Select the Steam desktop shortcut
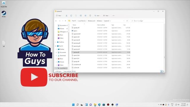The image size is (190, 107). (x=4, y=14)
